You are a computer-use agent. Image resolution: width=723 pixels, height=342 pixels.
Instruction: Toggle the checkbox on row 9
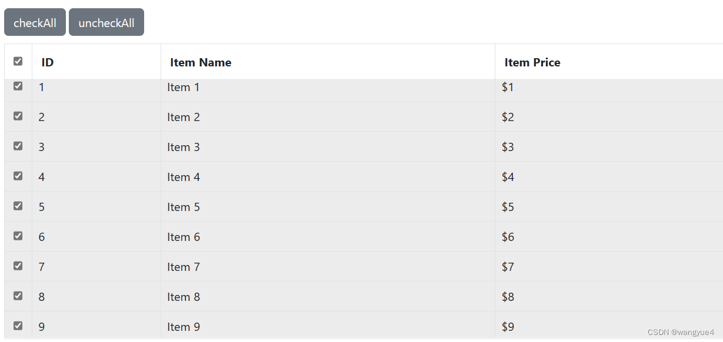click(18, 325)
